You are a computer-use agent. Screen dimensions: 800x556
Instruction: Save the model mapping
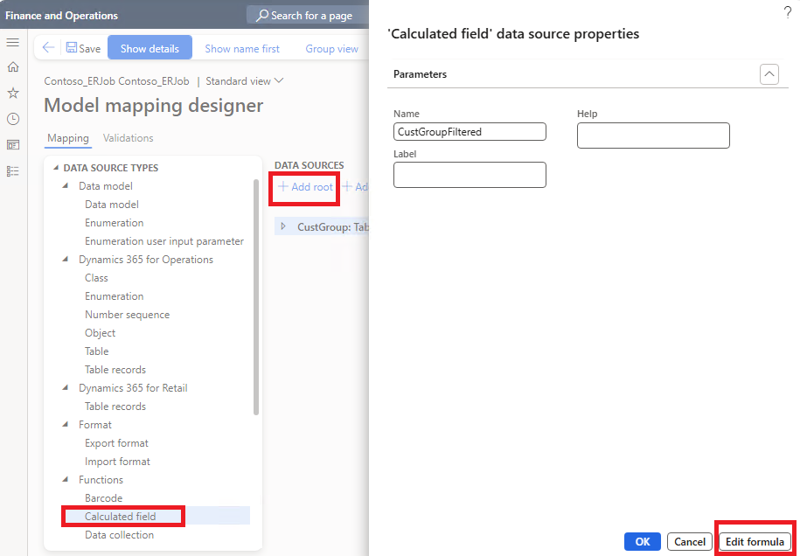click(83, 48)
